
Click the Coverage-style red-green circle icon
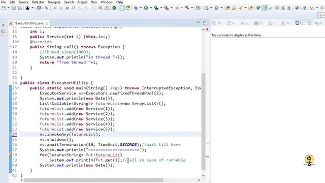128,8
